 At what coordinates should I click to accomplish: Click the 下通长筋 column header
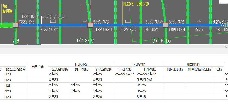125,69
